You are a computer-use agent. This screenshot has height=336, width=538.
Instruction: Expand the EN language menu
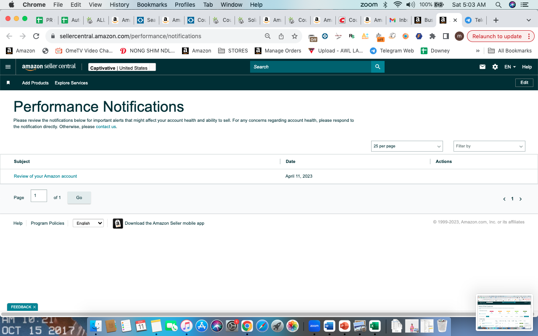(510, 67)
